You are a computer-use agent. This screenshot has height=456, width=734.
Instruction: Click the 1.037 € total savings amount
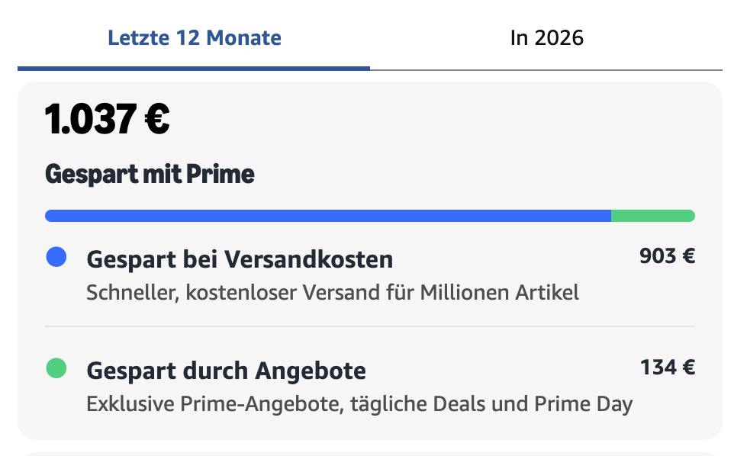click(107, 118)
